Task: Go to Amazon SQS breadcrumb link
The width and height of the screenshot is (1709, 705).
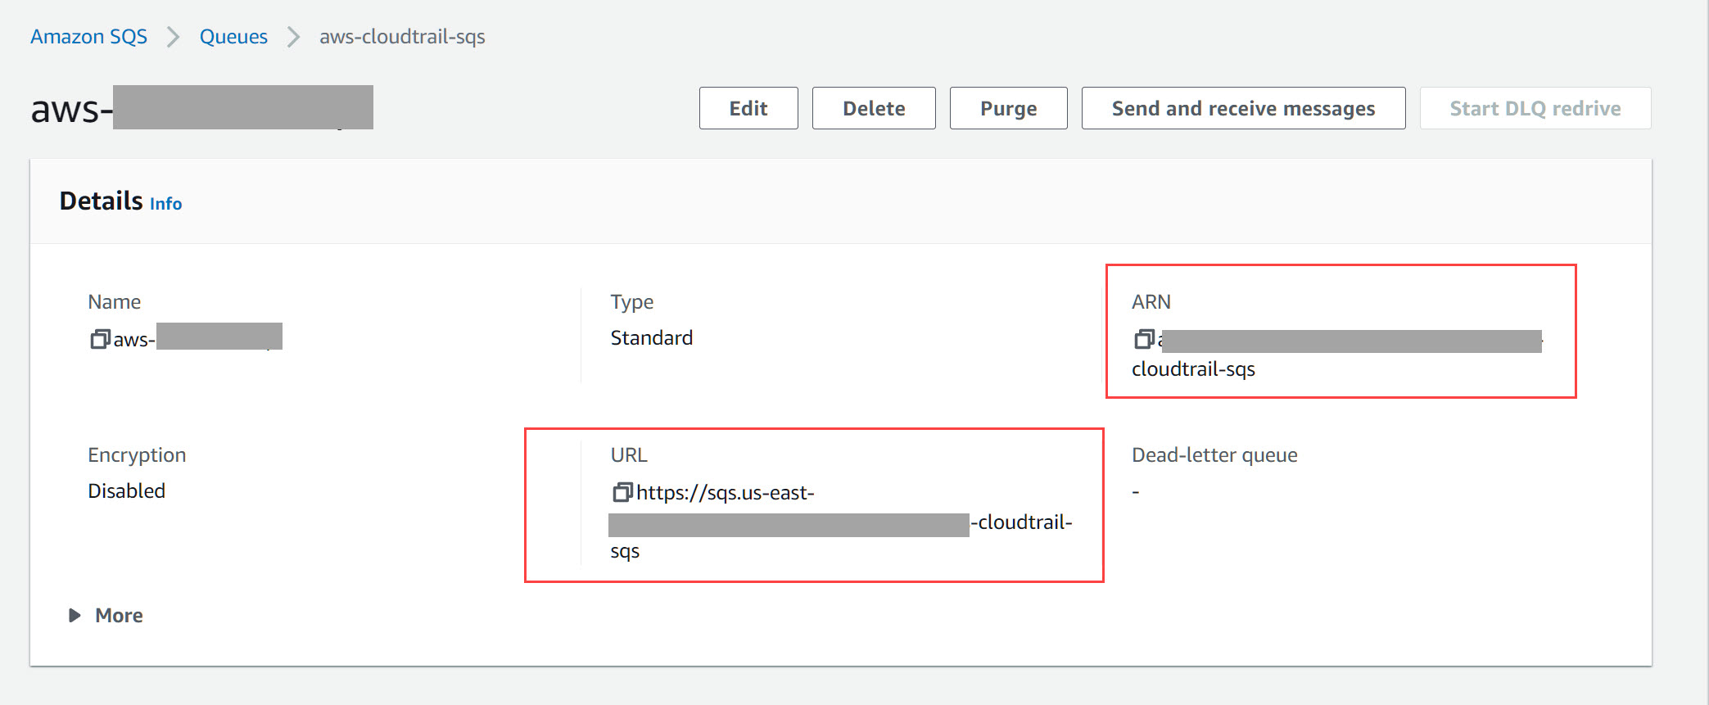Action: coord(88,37)
